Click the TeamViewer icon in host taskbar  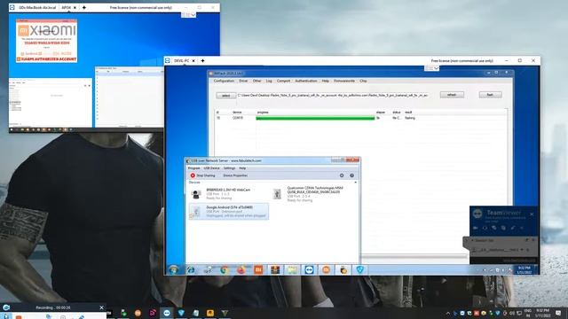[167, 313]
